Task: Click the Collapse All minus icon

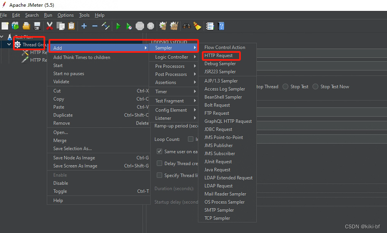Action: point(95,26)
